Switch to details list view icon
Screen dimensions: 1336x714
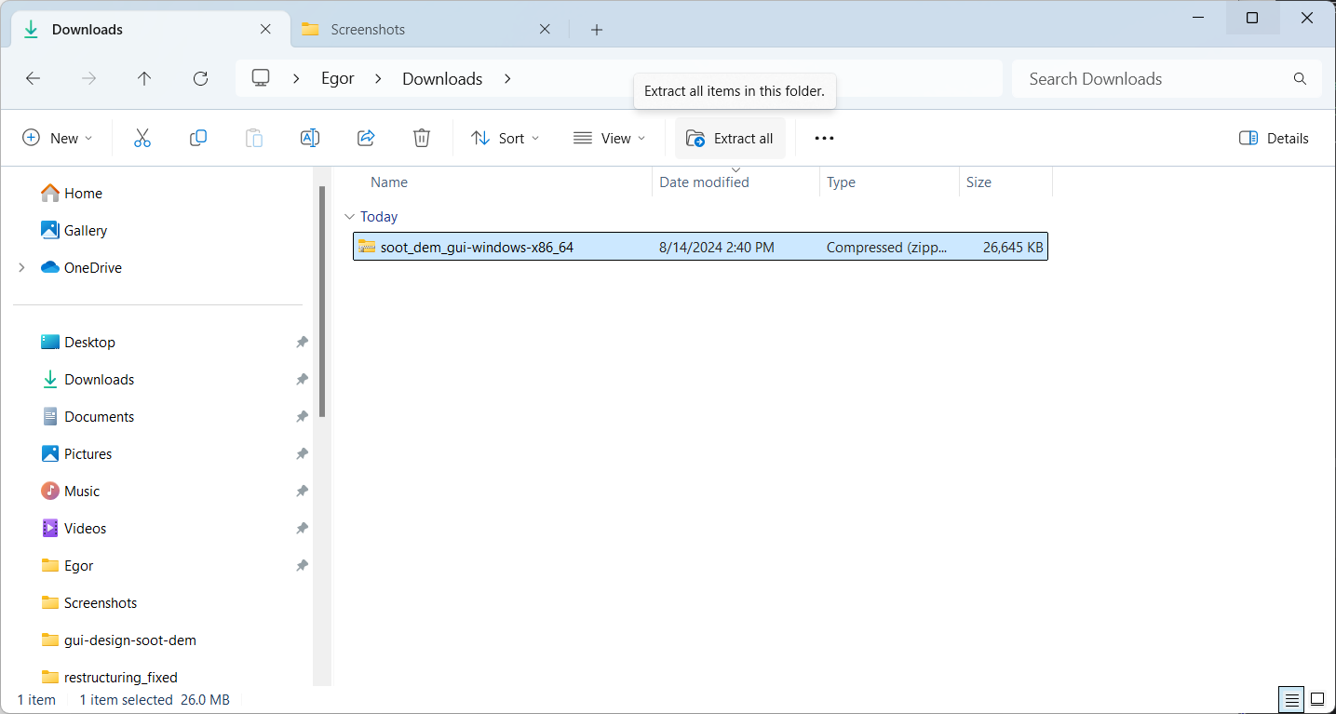tap(1291, 699)
